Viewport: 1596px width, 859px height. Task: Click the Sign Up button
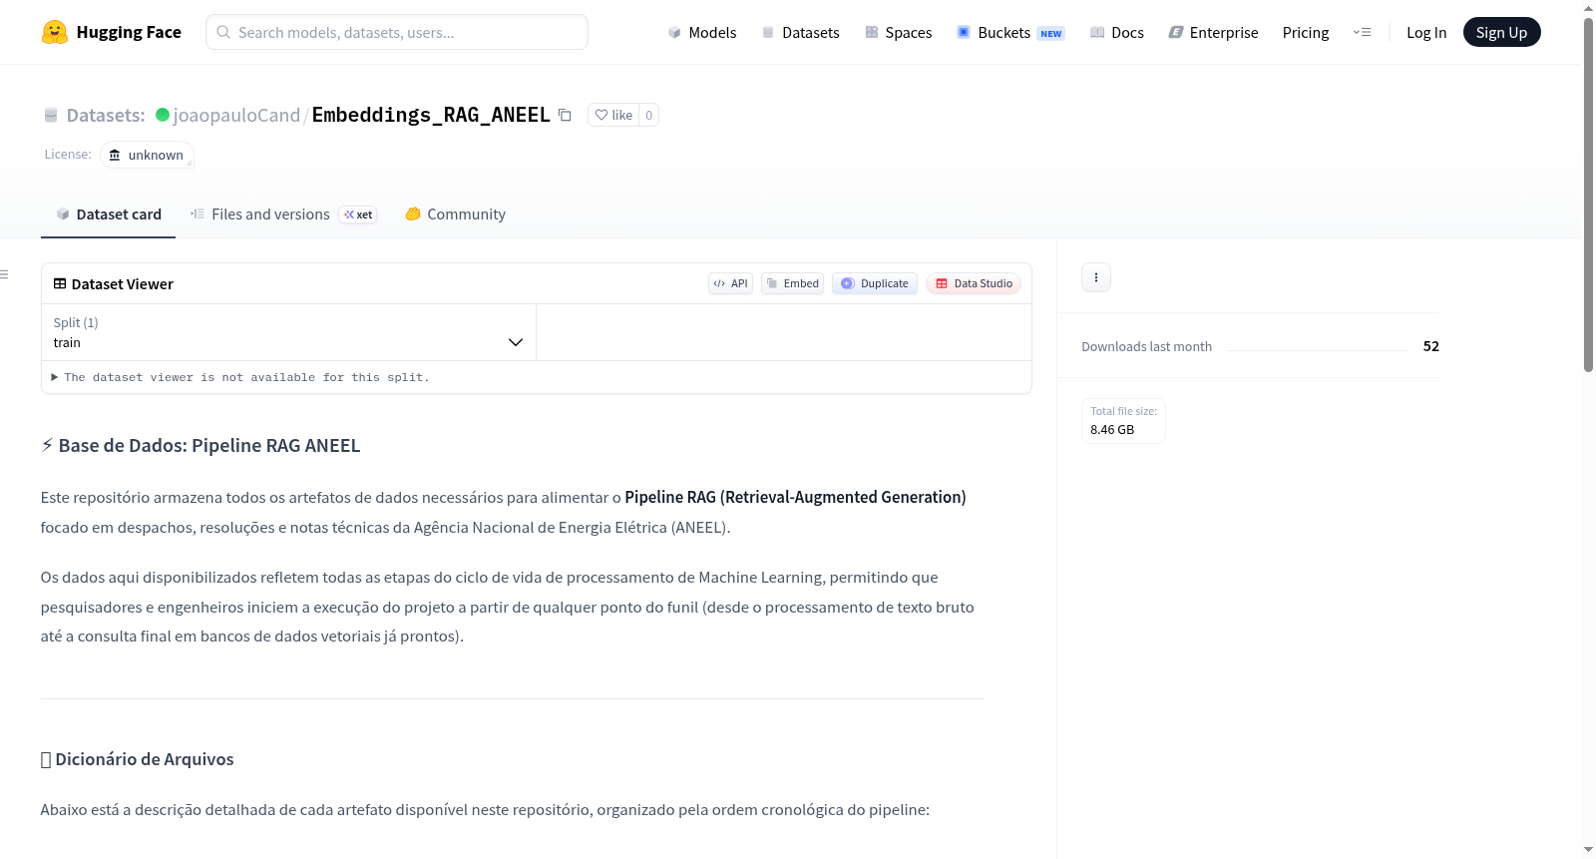click(1501, 32)
